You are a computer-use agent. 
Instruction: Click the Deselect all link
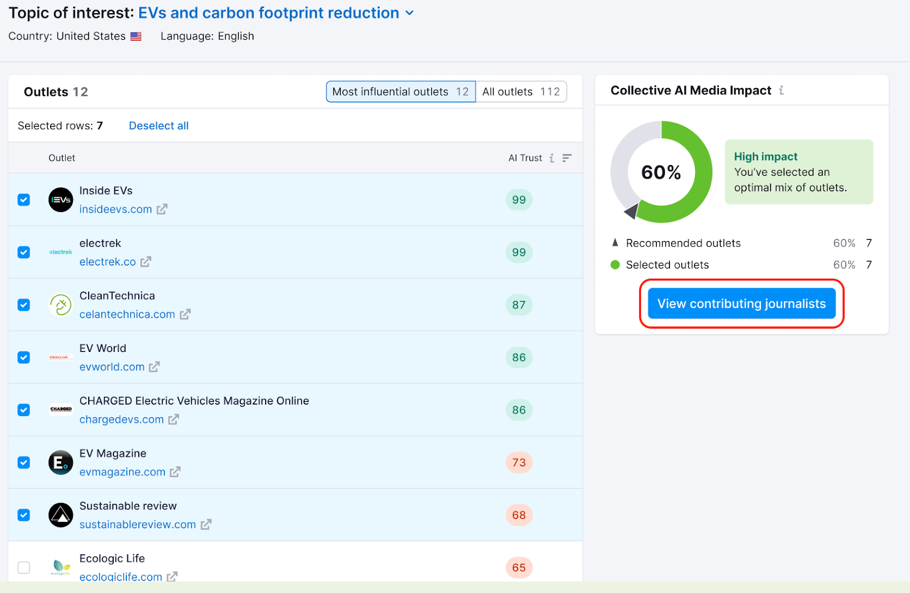coord(159,126)
